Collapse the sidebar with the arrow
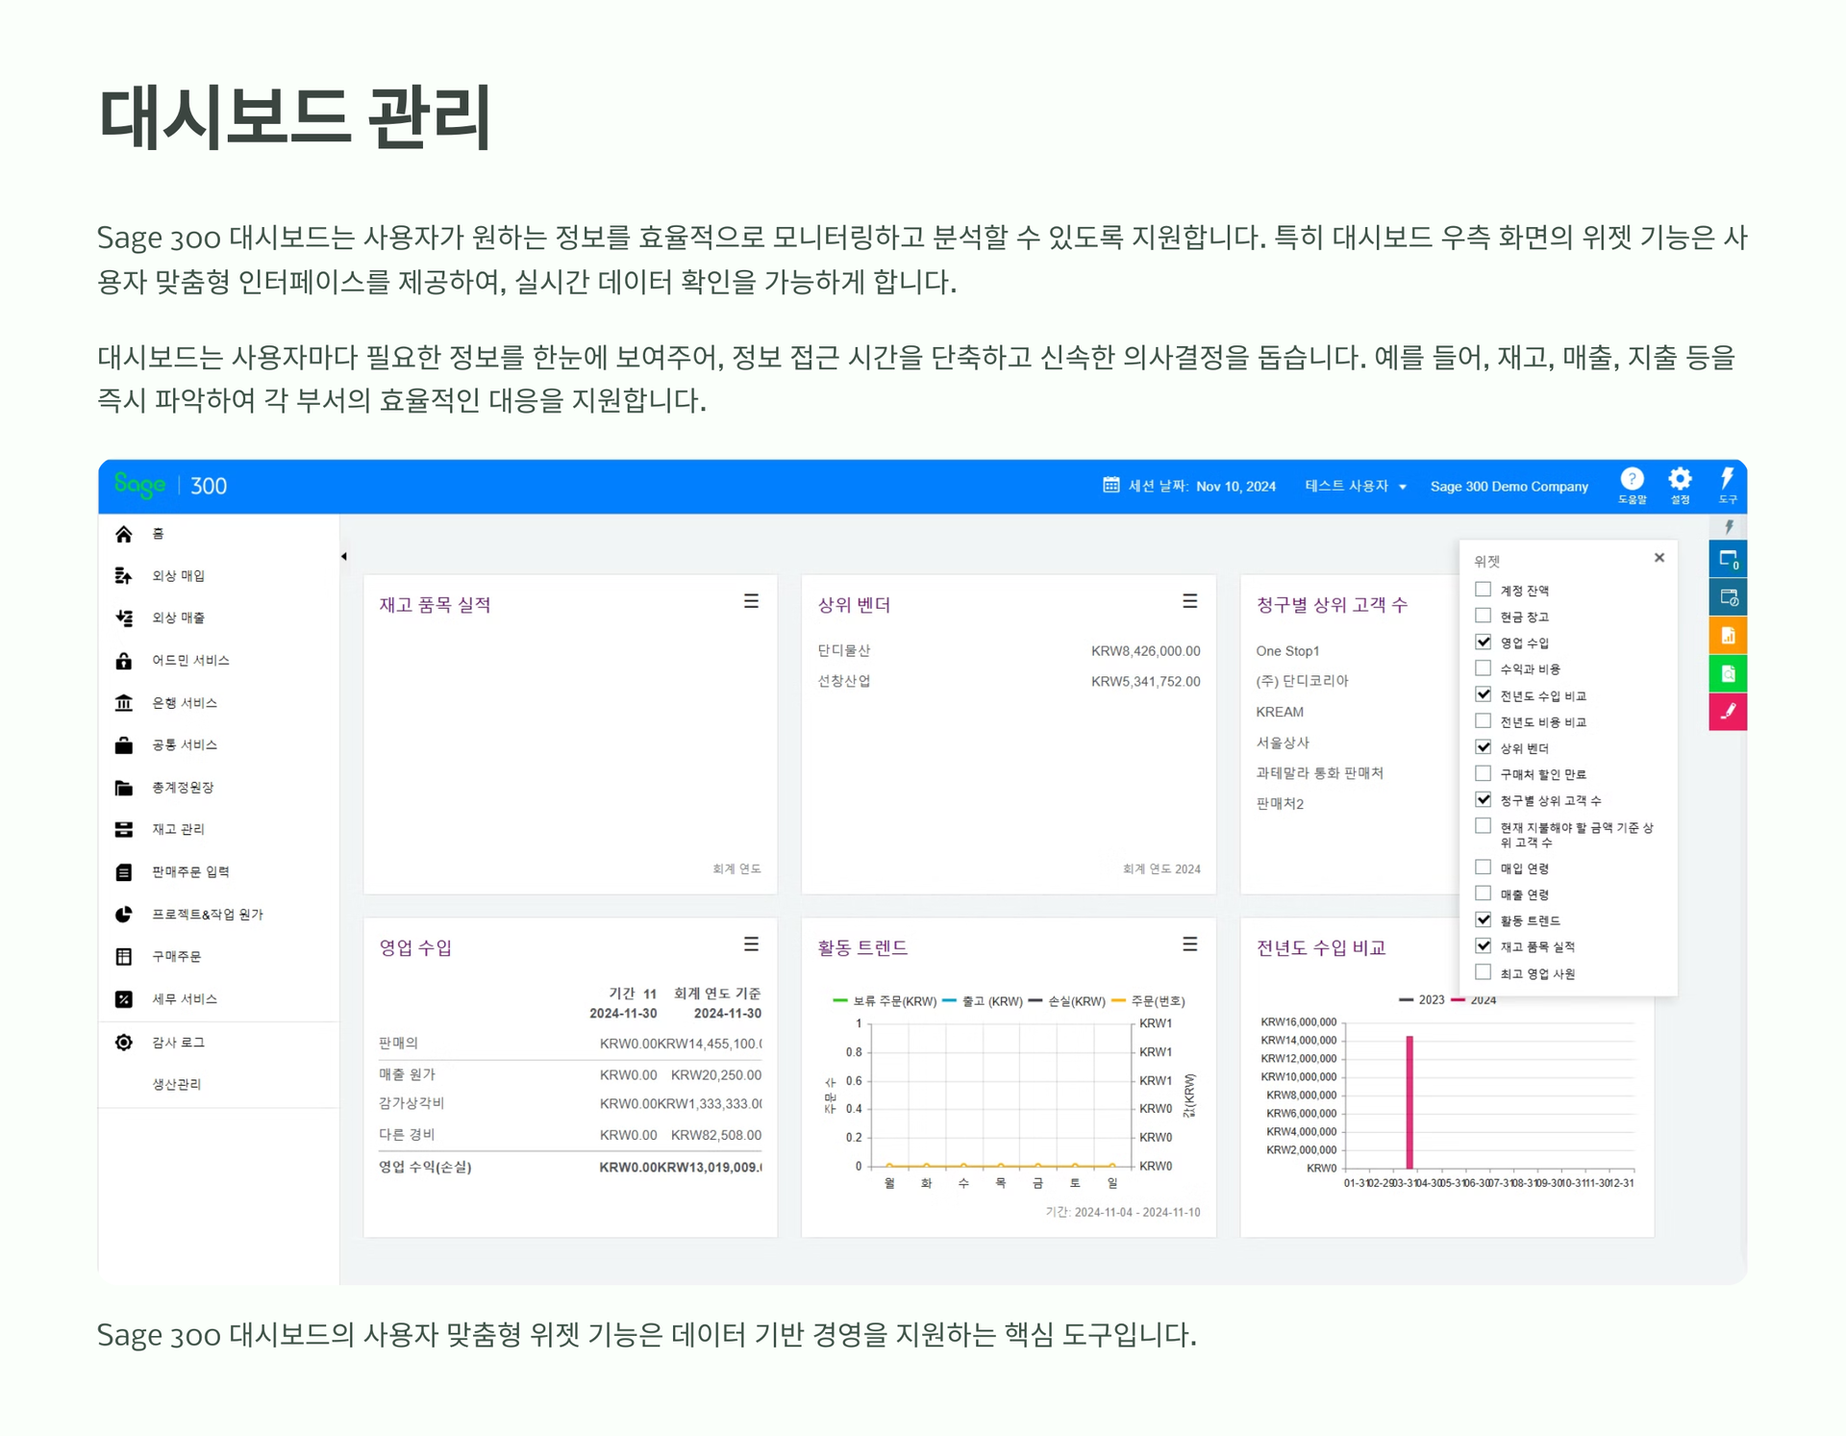The height and width of the screenshot is (1436, 1846). 344,557
